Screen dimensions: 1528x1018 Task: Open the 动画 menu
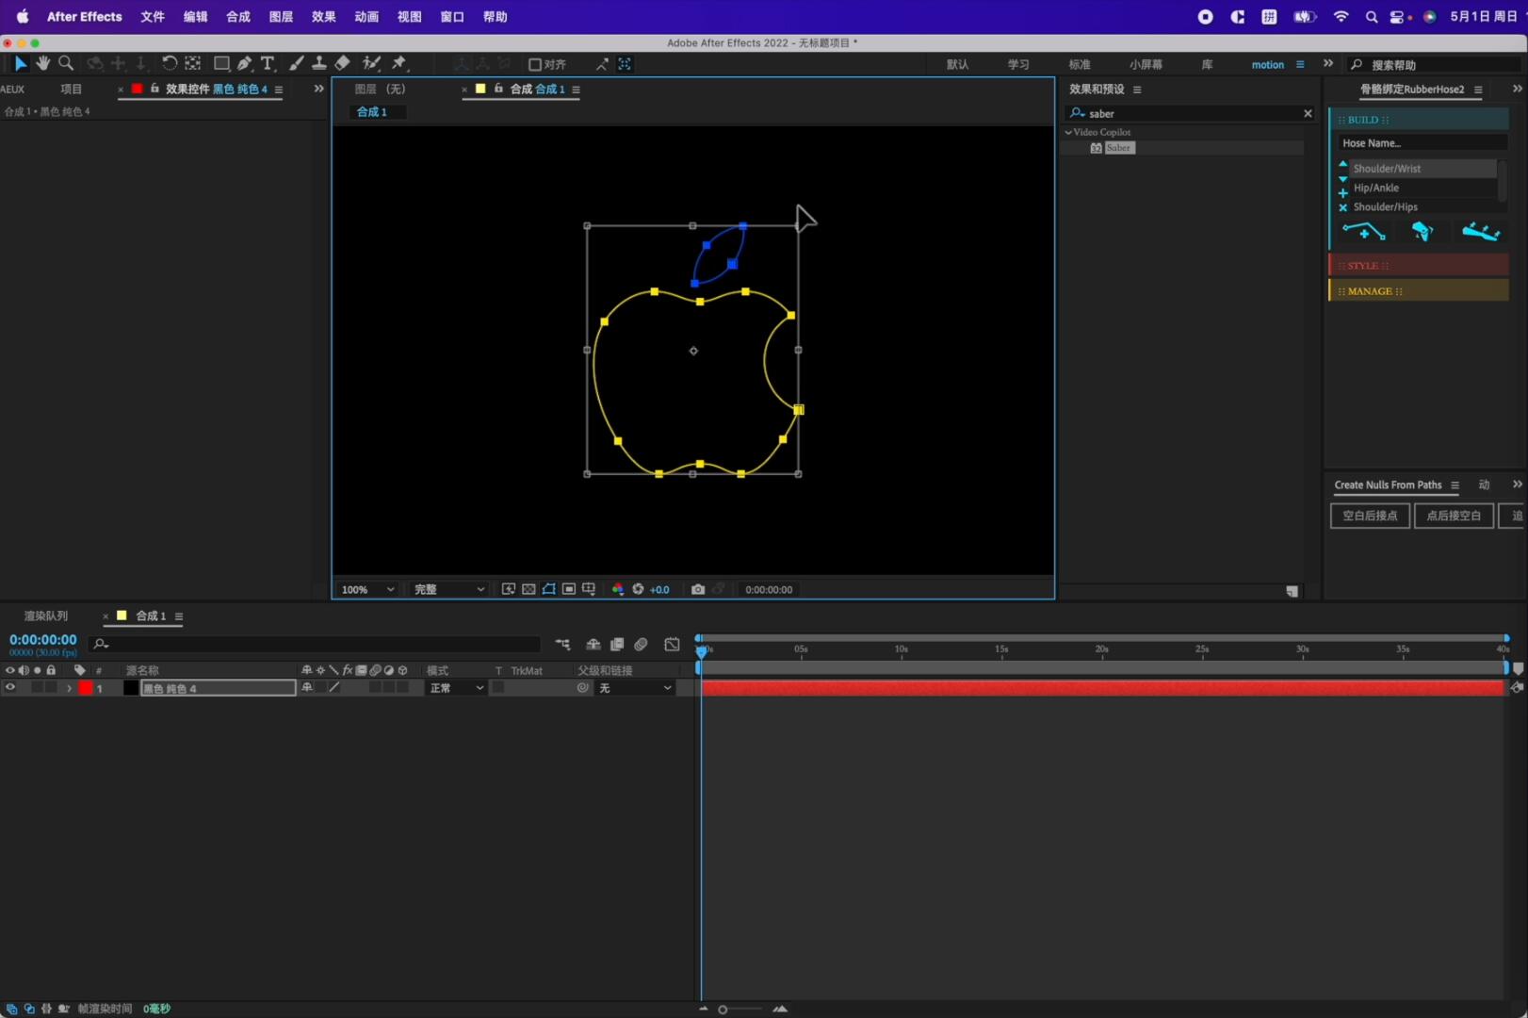366,17
